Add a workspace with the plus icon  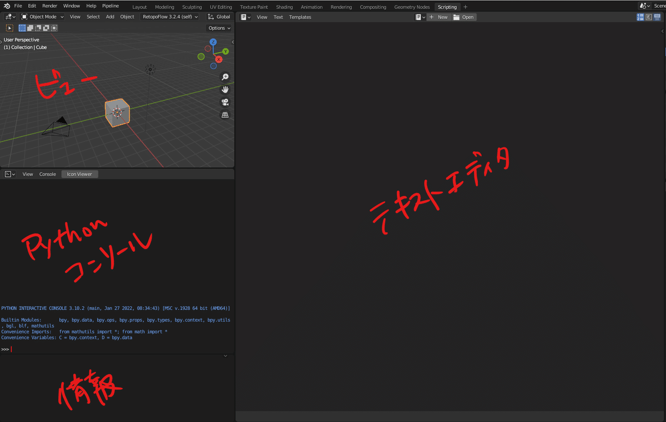tap(465, 7)
